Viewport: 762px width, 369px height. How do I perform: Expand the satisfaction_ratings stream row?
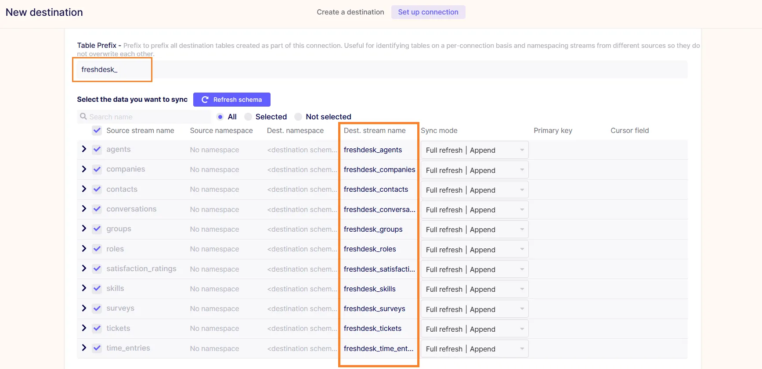tap(84, 268)
